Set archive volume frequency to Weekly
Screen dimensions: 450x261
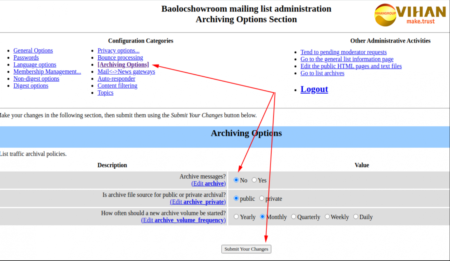click(x=327, y=217)
